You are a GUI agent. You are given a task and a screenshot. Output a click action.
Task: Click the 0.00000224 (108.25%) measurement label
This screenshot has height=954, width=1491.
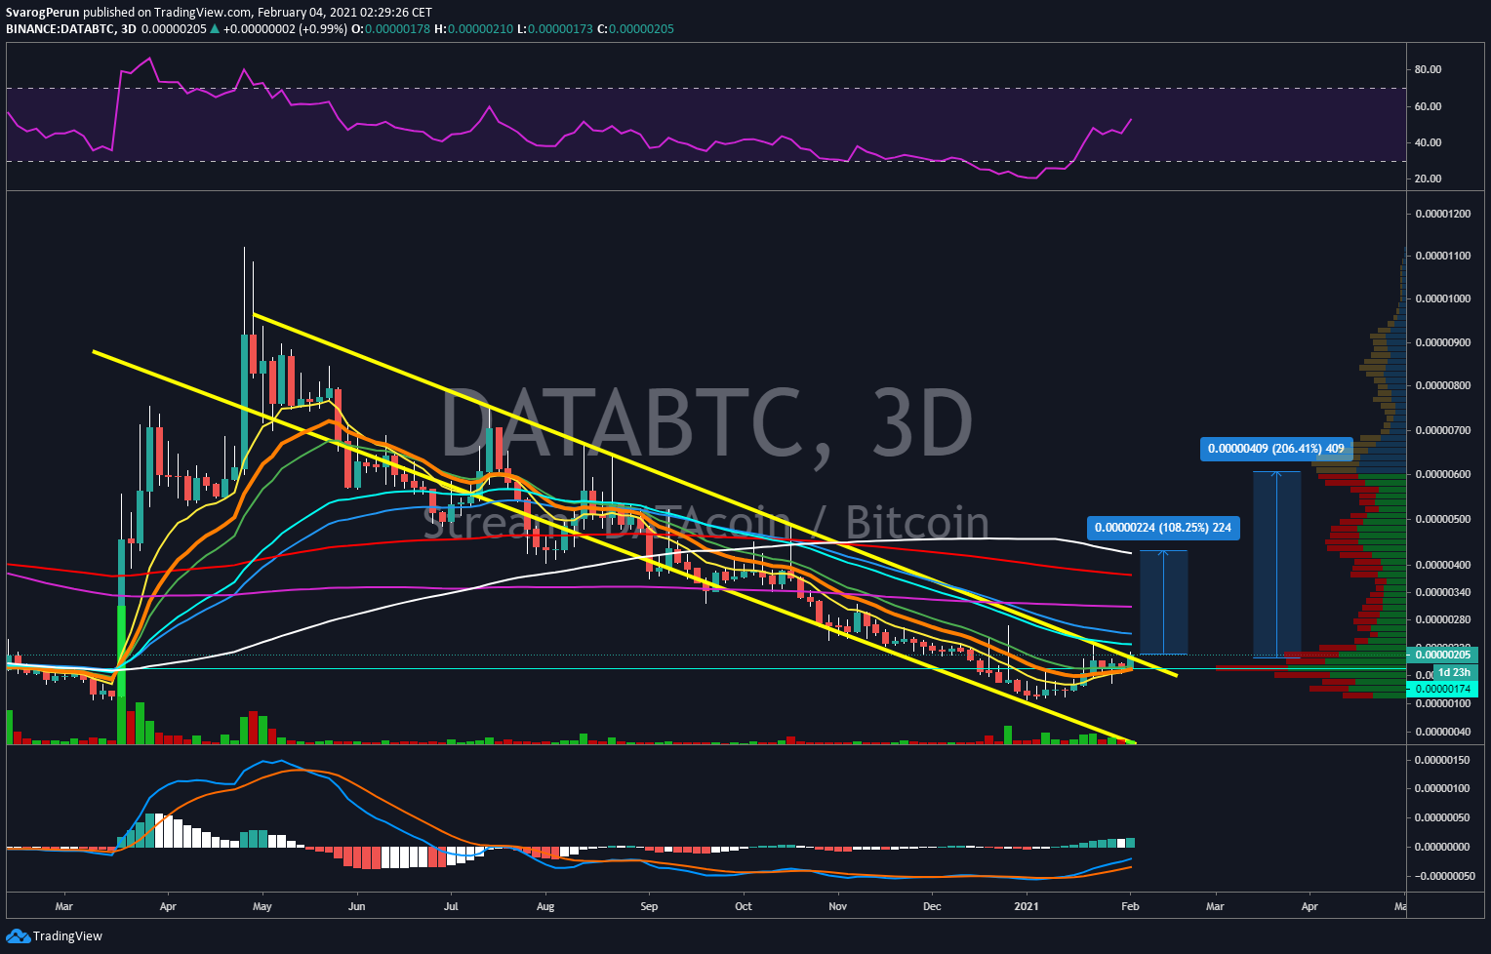pos(1162,528)
